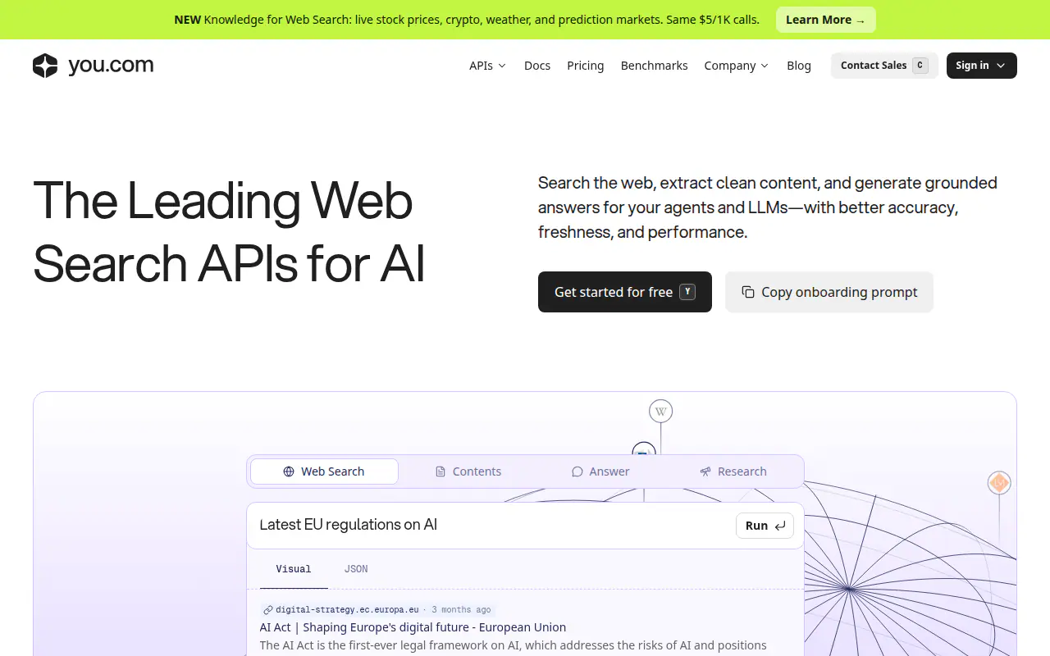Run the search query
The width and height of the screenshot is (1050, 656).
(765, 526)
